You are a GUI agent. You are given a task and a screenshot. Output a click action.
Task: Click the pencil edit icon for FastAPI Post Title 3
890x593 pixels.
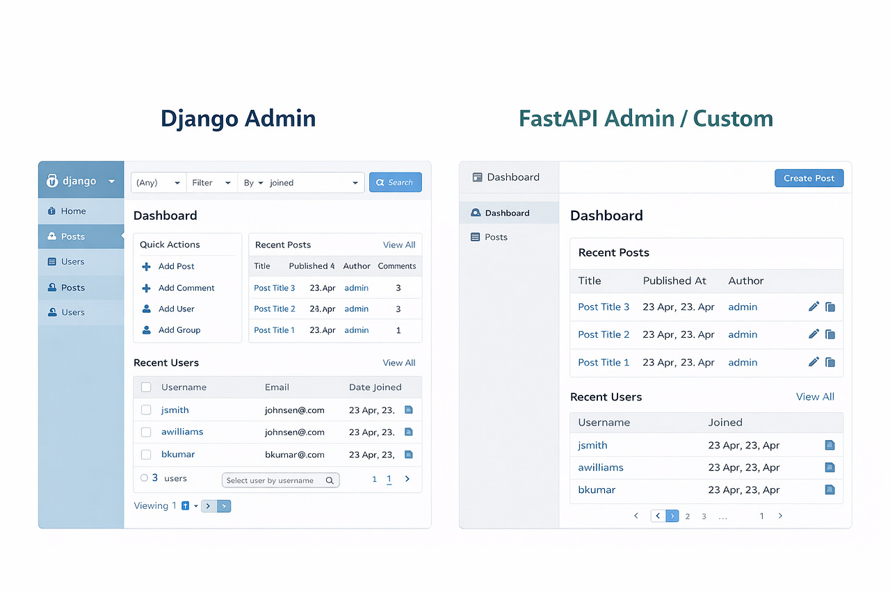[814, 307]
